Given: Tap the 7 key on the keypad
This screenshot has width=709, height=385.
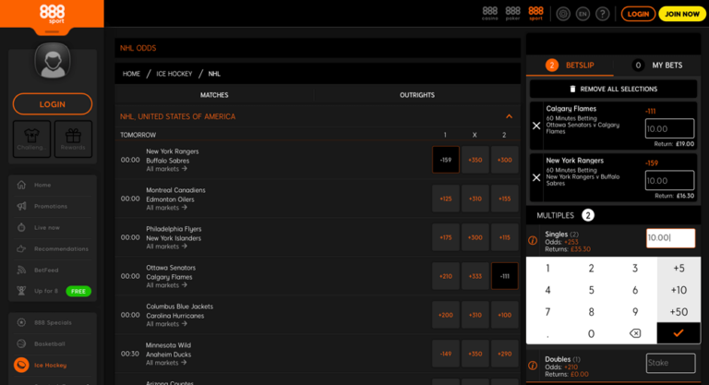Looking at the screenshot, I should (547, 312).
